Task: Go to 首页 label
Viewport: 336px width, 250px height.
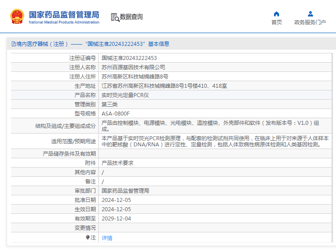Action: pos(276,22)
